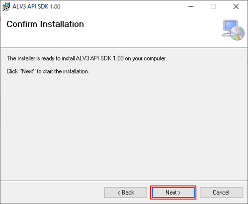Click the separator line below the header banner
The height and width of the screenshot is (204, 248).
(124, 48)
